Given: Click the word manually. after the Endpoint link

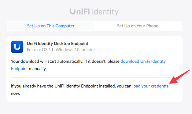Looking at the screenshot, I should [x=38, y=69].
